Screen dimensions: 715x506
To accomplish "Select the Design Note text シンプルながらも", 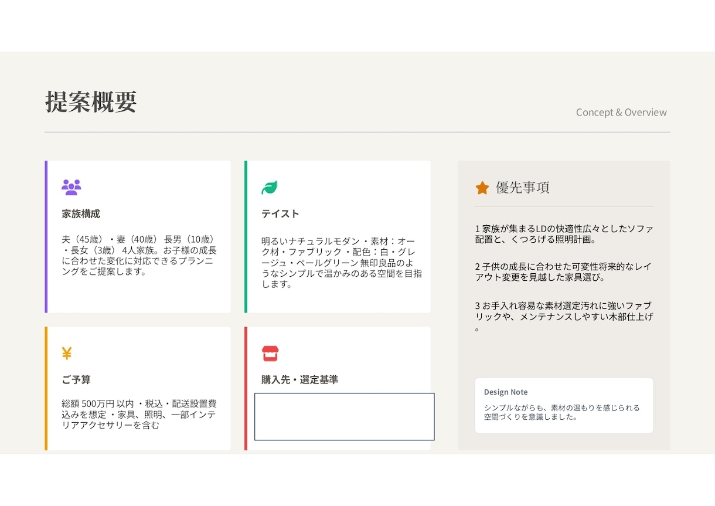I will [562, 413].
